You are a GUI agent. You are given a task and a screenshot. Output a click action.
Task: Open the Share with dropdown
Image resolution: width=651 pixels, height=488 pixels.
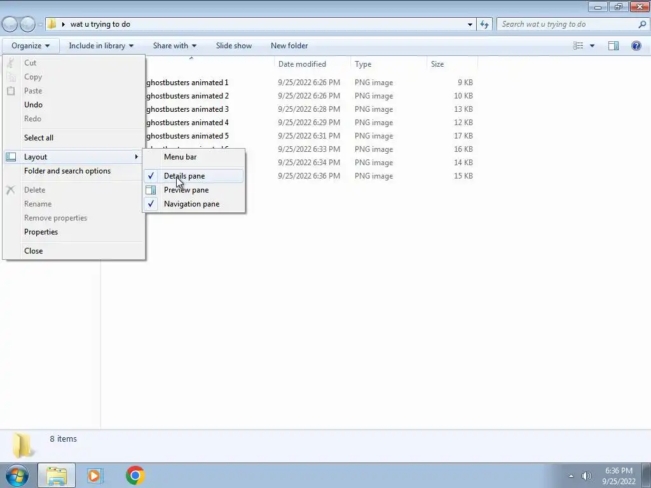[x=174, y=46]
